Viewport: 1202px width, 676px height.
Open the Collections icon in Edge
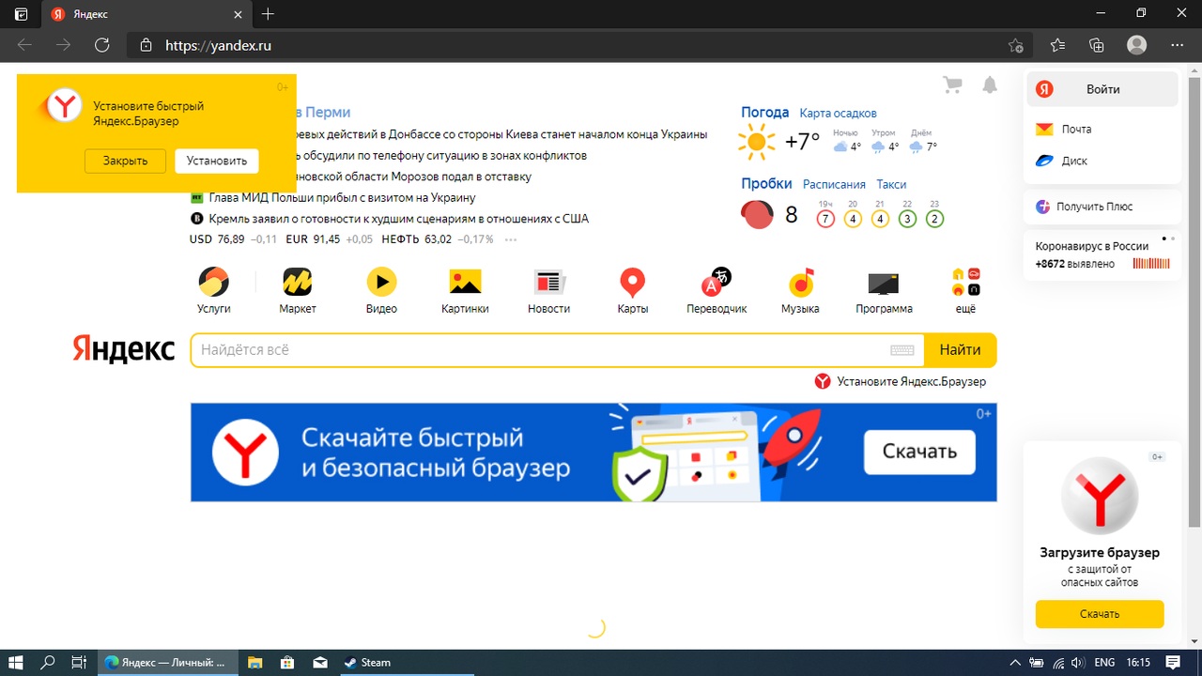tap(1097, 45)
